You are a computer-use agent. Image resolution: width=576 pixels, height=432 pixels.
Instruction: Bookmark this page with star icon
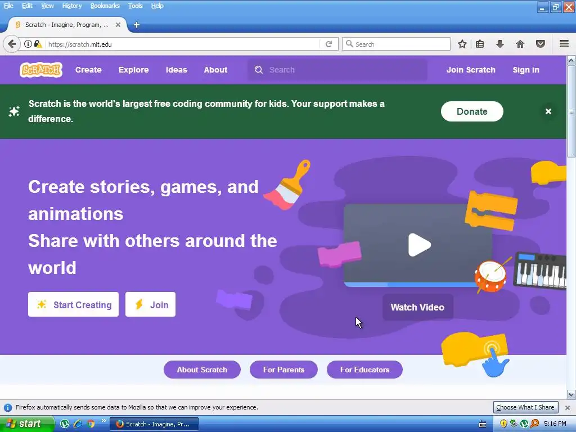click(462, 44)
